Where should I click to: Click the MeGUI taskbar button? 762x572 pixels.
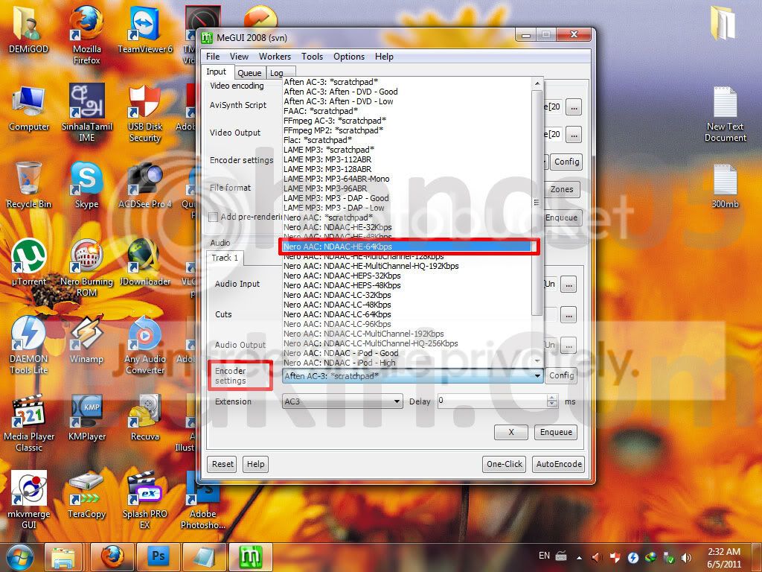coord(250,557)
